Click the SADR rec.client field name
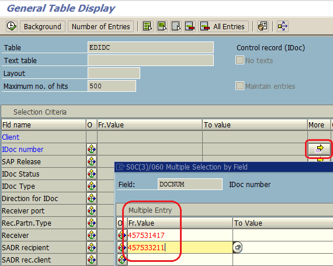This screenshot has height=266, width=333. pos(26,260)
